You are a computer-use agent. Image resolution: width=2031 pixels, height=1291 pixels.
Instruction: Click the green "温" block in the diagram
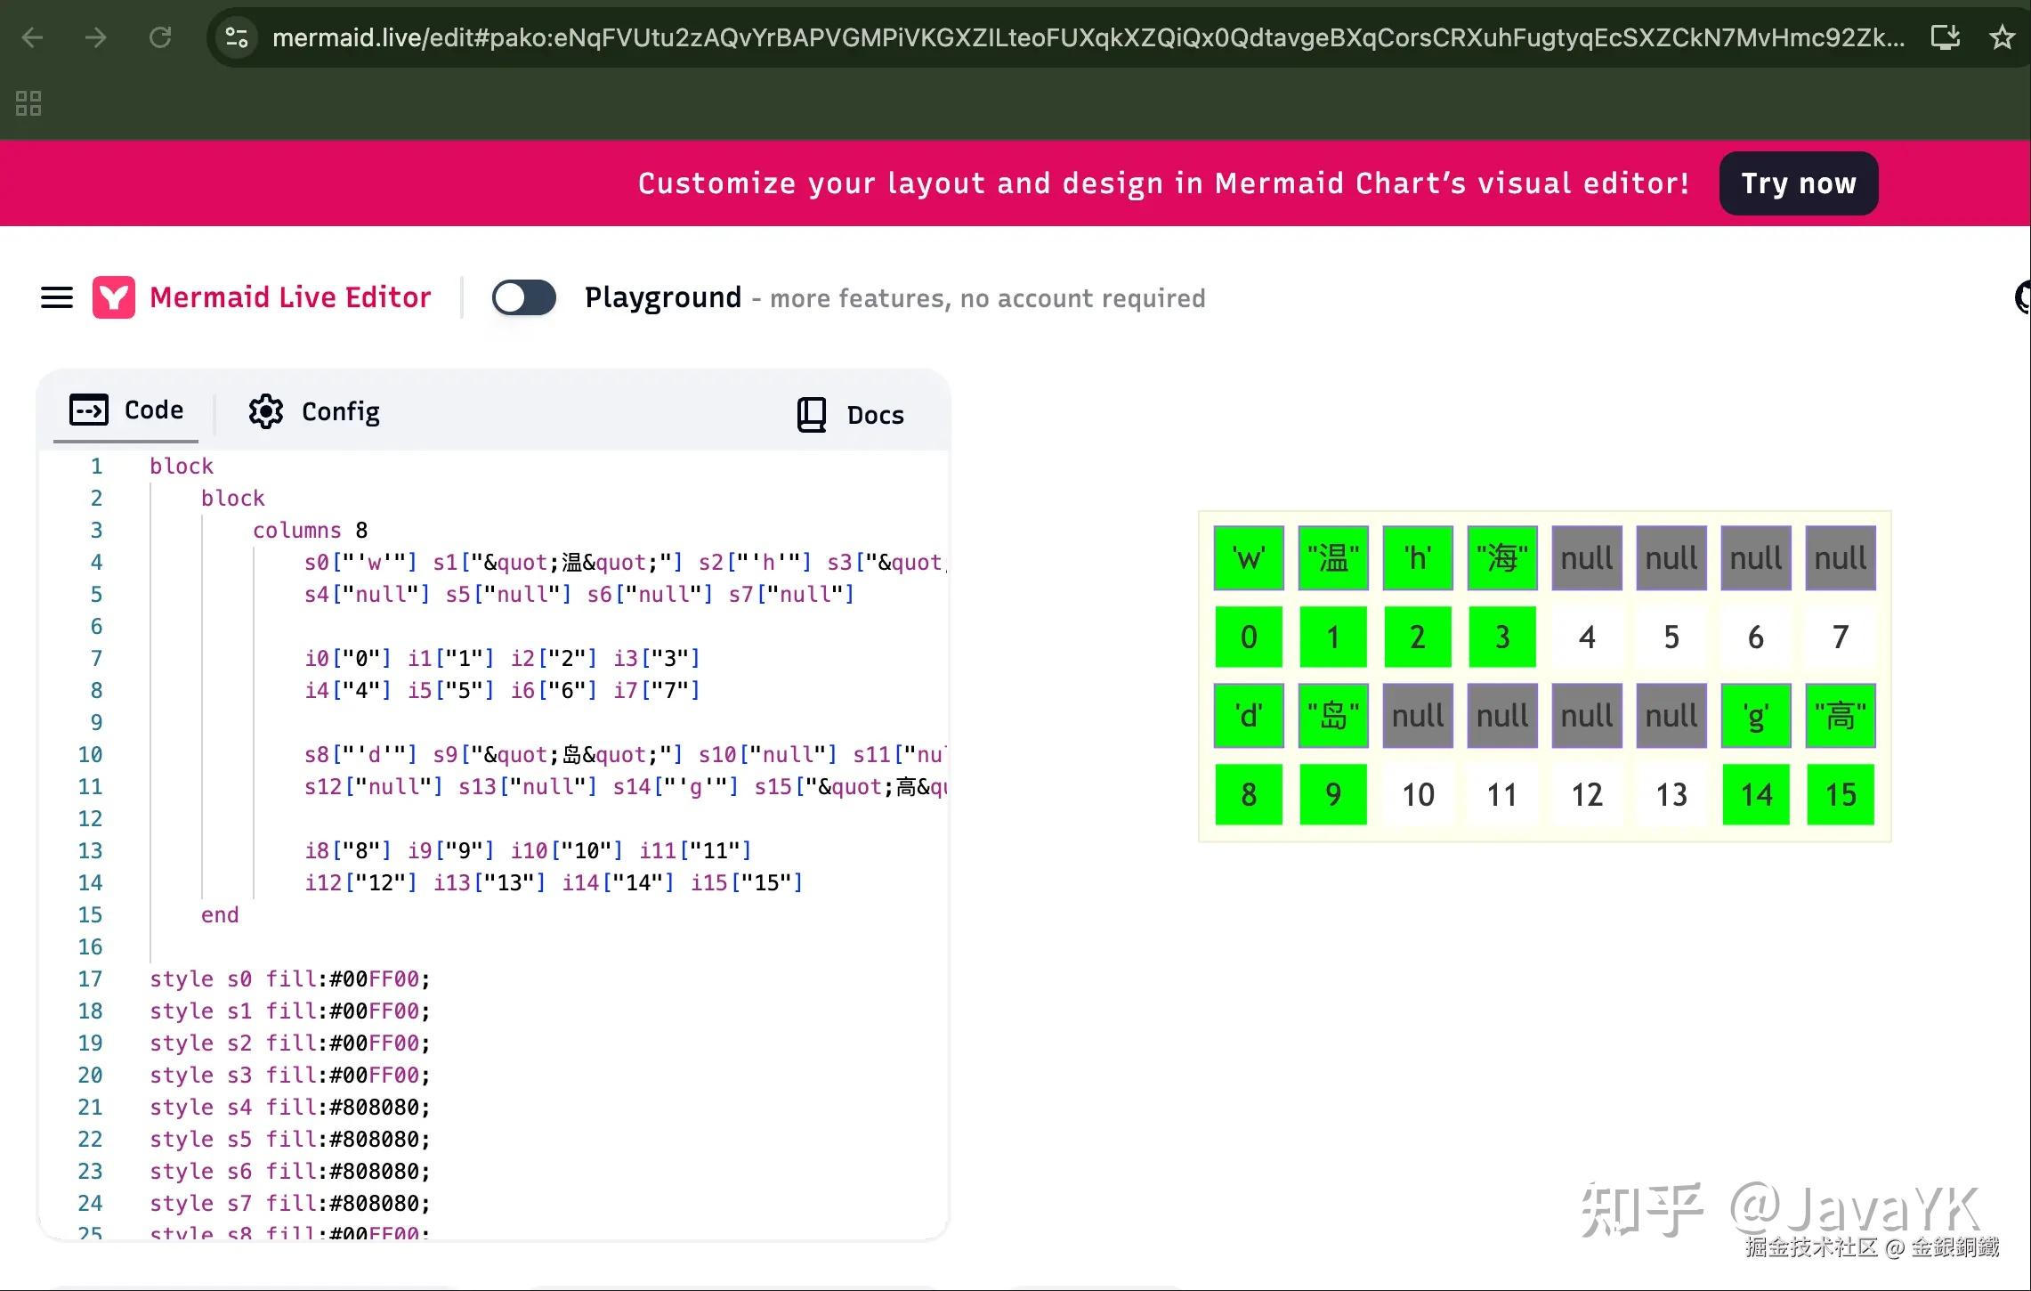pos(1332,558)
